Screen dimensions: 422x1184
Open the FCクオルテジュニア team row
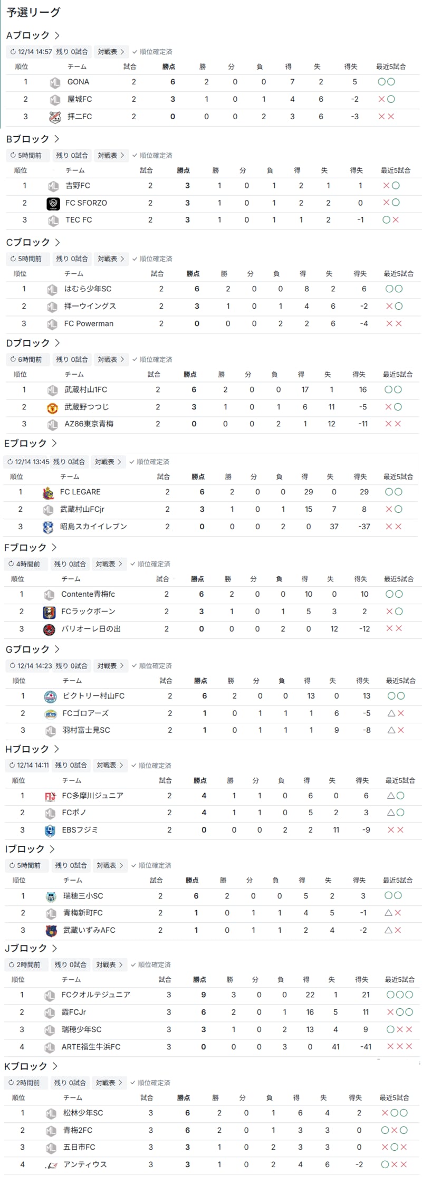[95, 995]
